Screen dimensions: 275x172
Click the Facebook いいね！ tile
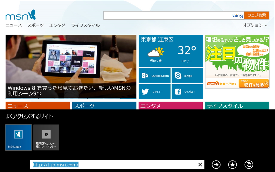coord(187,92)
